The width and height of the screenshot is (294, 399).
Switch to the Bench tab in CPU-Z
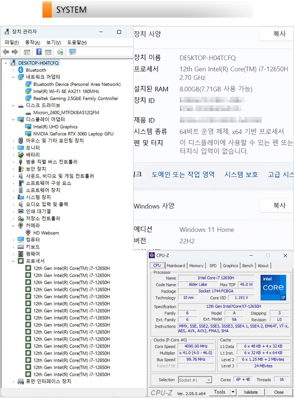click(247, 266)
